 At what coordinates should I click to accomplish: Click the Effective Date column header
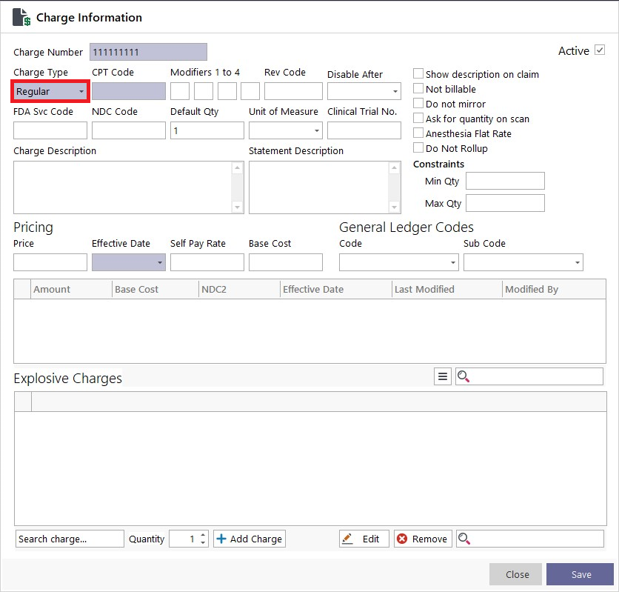[336, 289]
